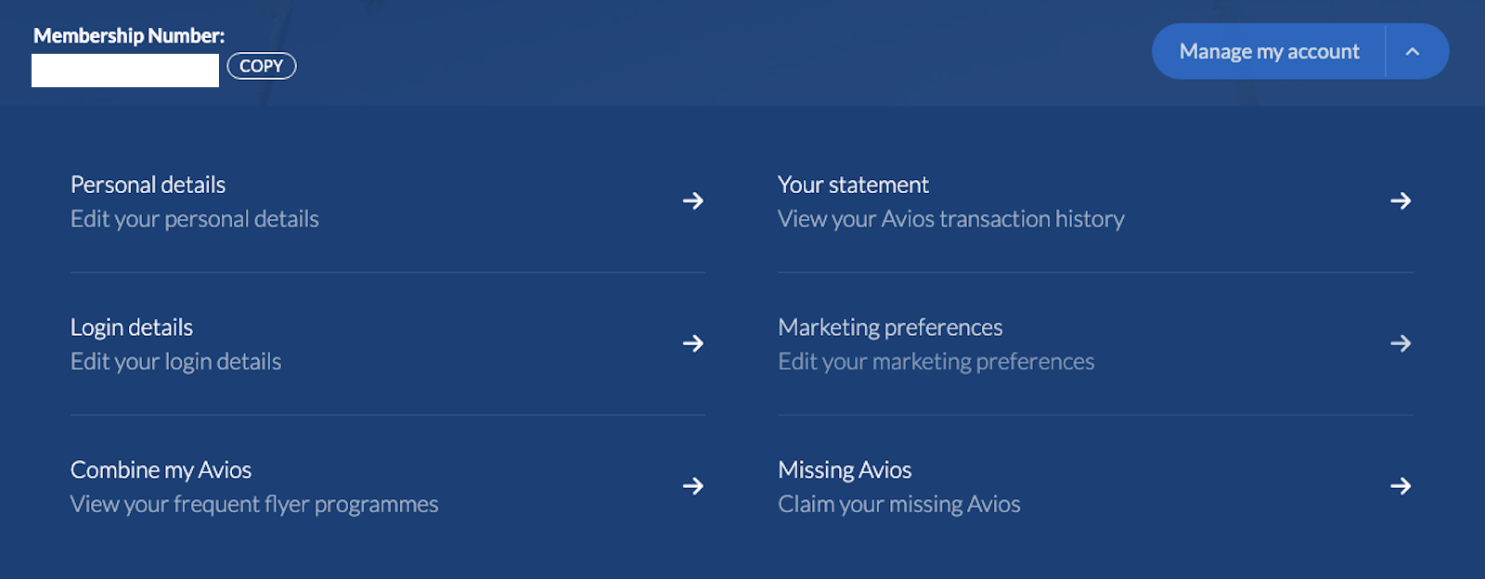Edit your Marketing preferences
The width and height of the screenshot is (1485, 579).
(889, 327)
